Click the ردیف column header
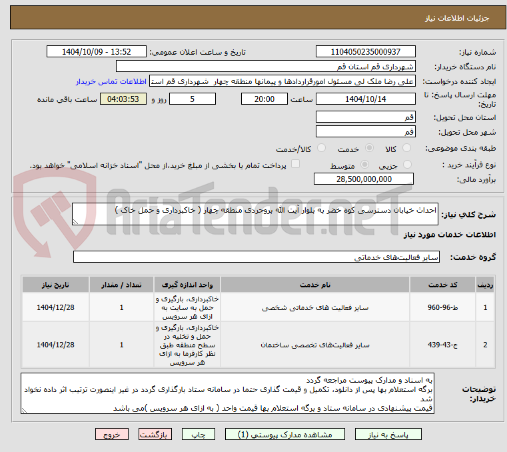Screen dimensions: 507x452 pyautogui.click(x=485, y=285)
